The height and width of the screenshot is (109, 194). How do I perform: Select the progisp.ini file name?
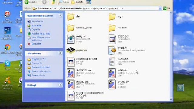(x=122, y=48)
